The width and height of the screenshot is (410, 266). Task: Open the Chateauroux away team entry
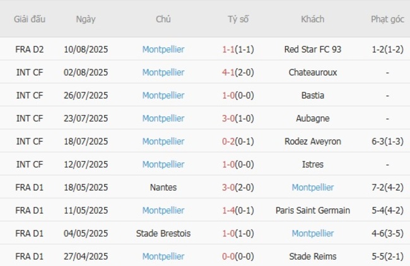click(313, 72)
